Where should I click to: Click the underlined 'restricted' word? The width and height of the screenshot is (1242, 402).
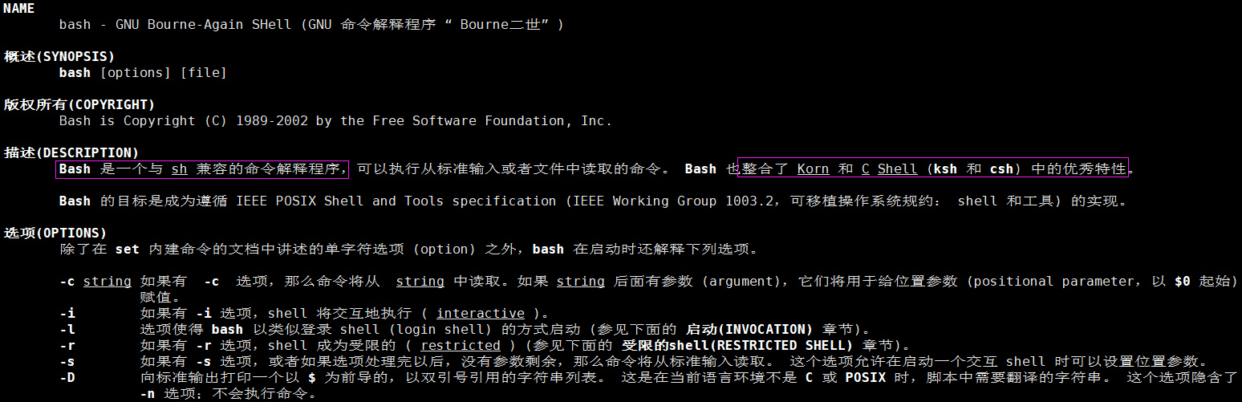[x=461, y=345]
